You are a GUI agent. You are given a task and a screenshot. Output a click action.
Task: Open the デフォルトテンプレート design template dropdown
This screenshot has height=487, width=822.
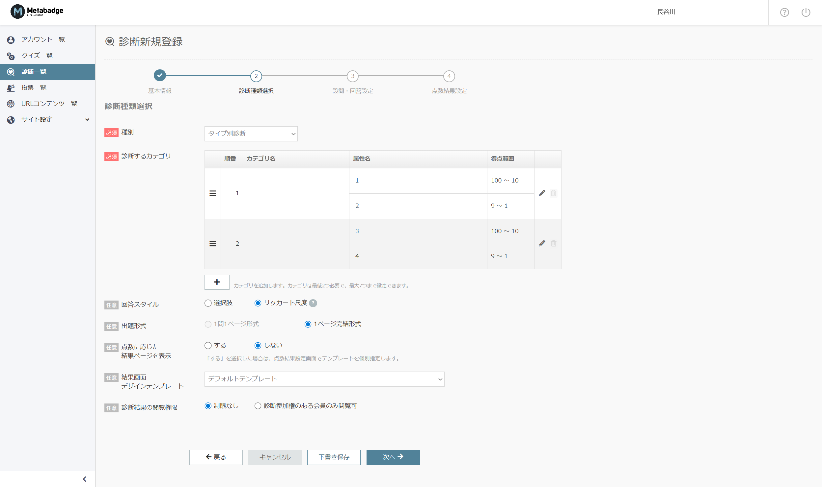(324, 379)
